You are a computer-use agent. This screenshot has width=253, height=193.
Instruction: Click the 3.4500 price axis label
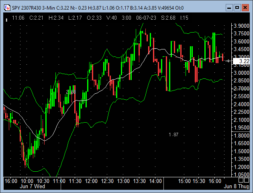(x=241, y=49)
